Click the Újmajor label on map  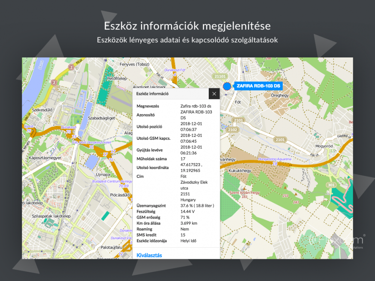tap(103, 174)
